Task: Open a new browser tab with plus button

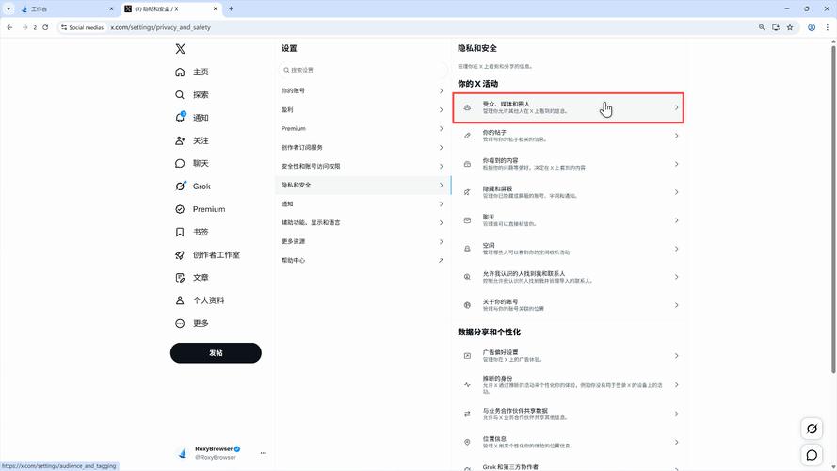Action: pos(231,8)
